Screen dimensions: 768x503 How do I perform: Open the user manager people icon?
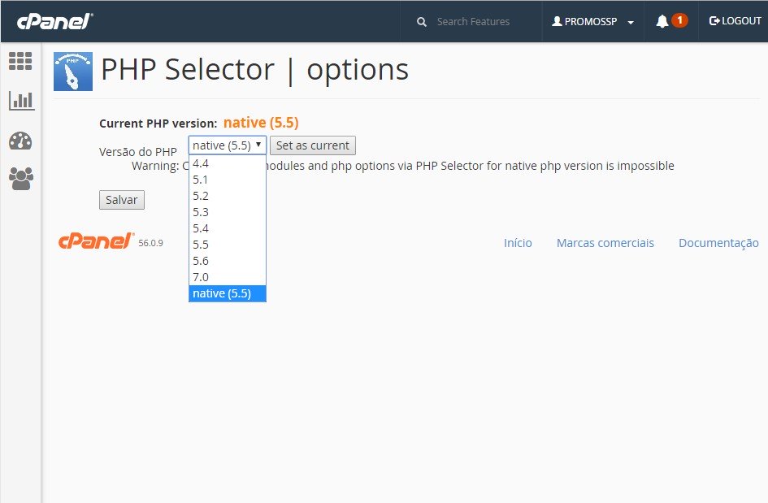pyautogui.click(x=21, y=179)
